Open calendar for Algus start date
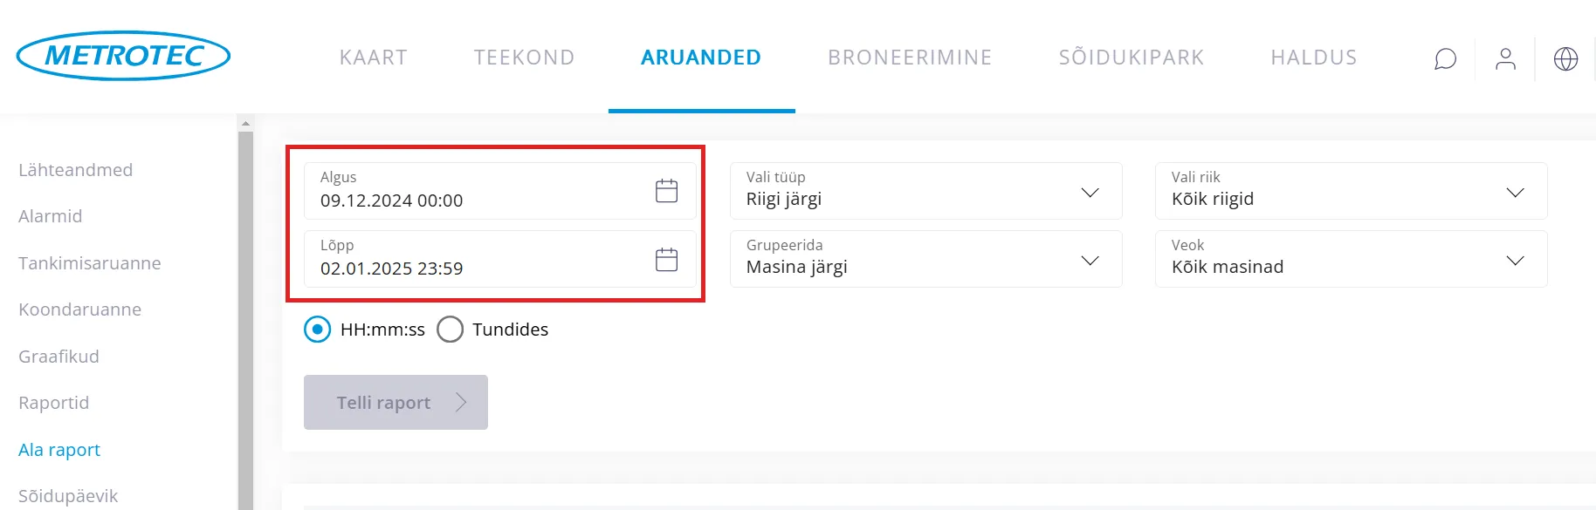 (666, 191)
